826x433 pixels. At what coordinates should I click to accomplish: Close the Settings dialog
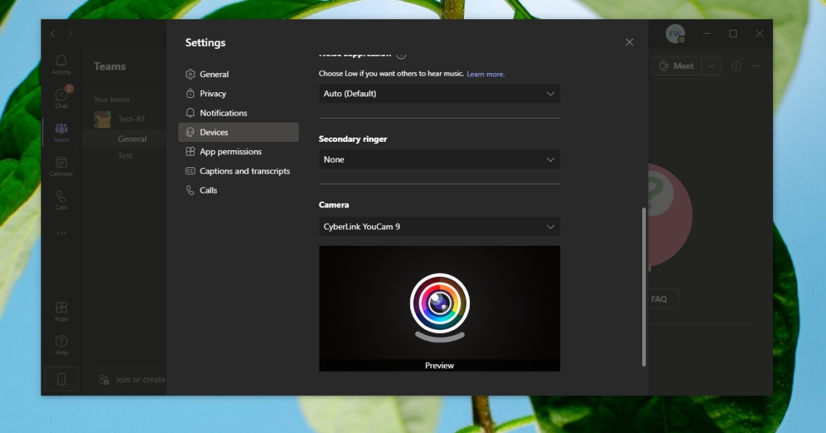click(629, 42)
